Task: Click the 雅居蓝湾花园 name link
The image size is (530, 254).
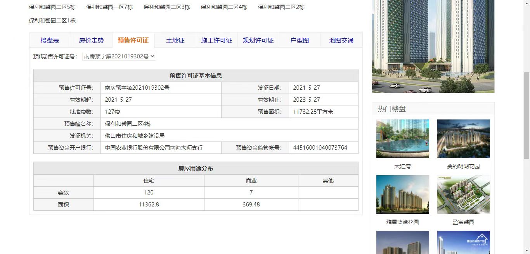Action: (402, 222)
